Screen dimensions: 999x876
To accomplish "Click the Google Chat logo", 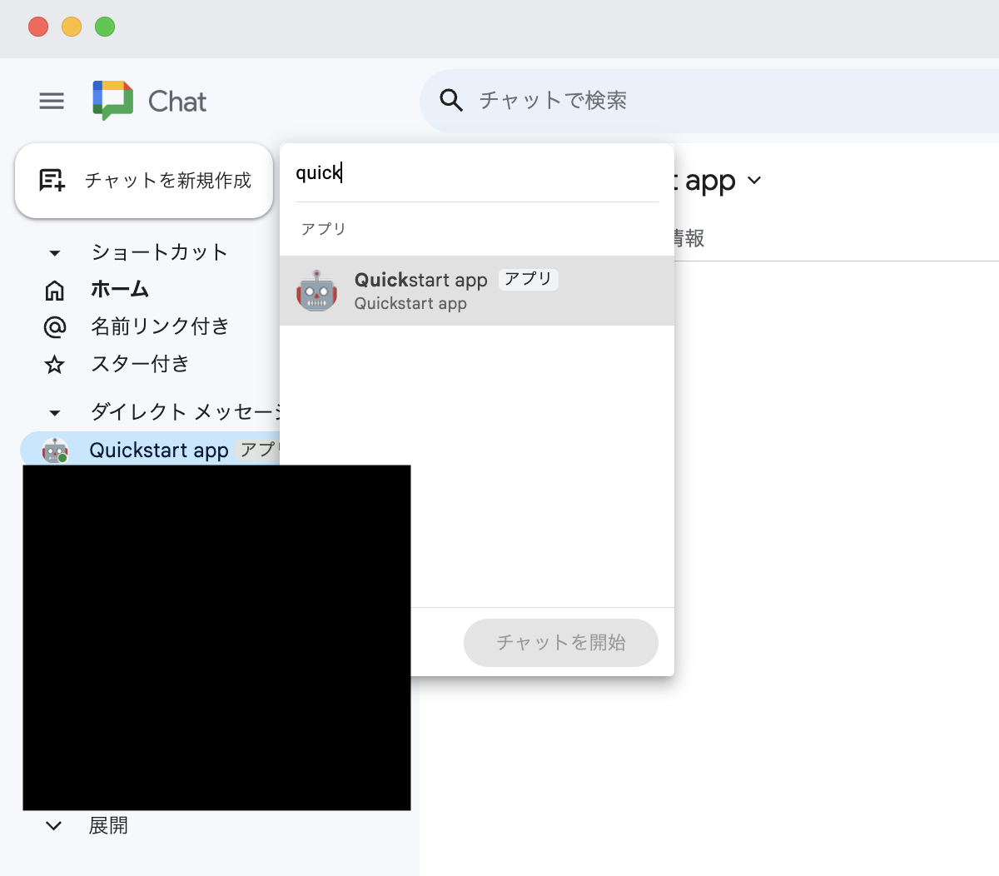I will click(112, 100).
